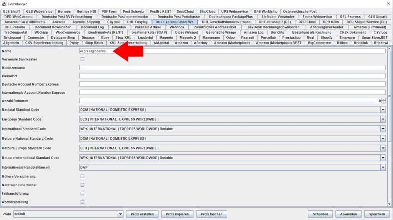Screen dimensions: 393x220
Task: Check the Frühauslieferung option
Action: (x=82, y=194)
